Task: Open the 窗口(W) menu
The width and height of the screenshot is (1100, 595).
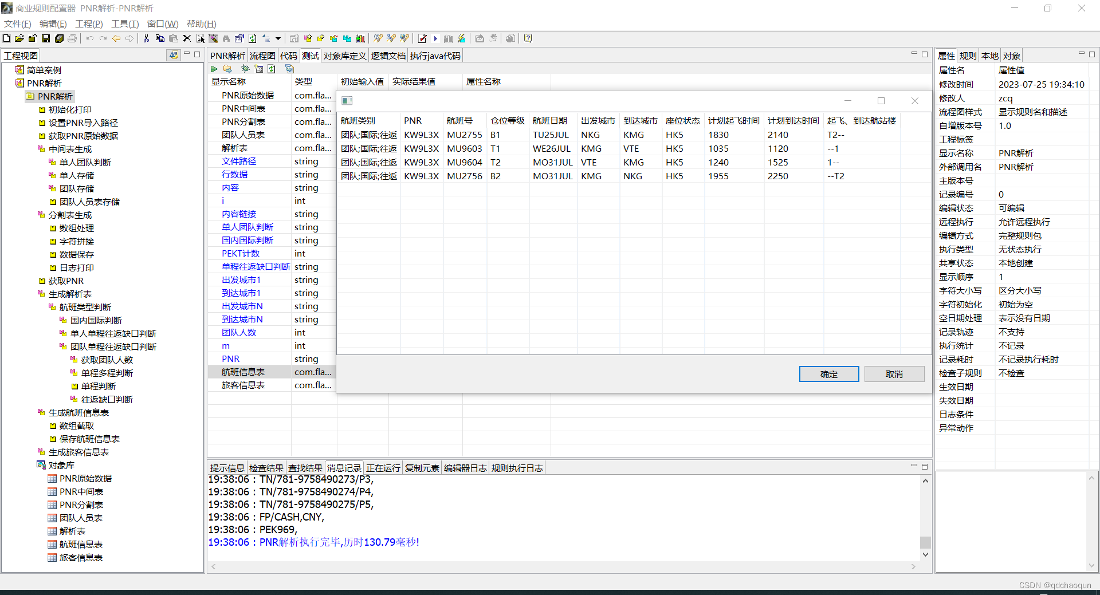Action: 163,23
